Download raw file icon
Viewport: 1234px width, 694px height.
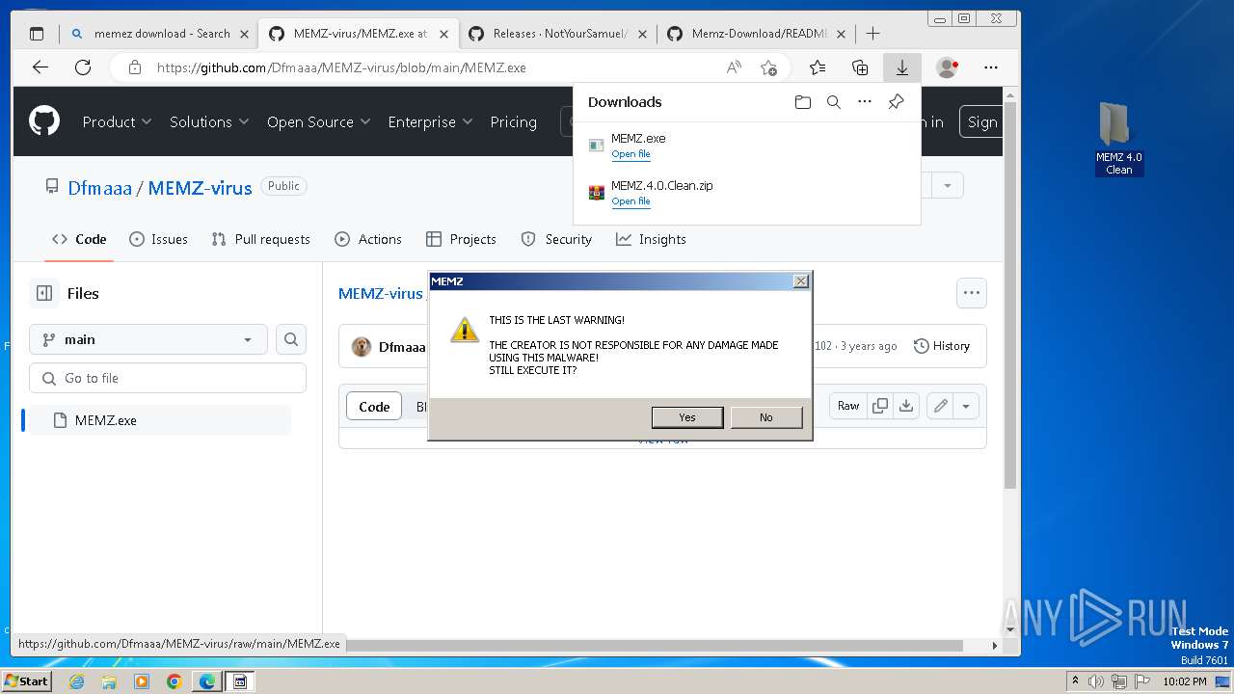pyautogui.click(x=906, y=406)
